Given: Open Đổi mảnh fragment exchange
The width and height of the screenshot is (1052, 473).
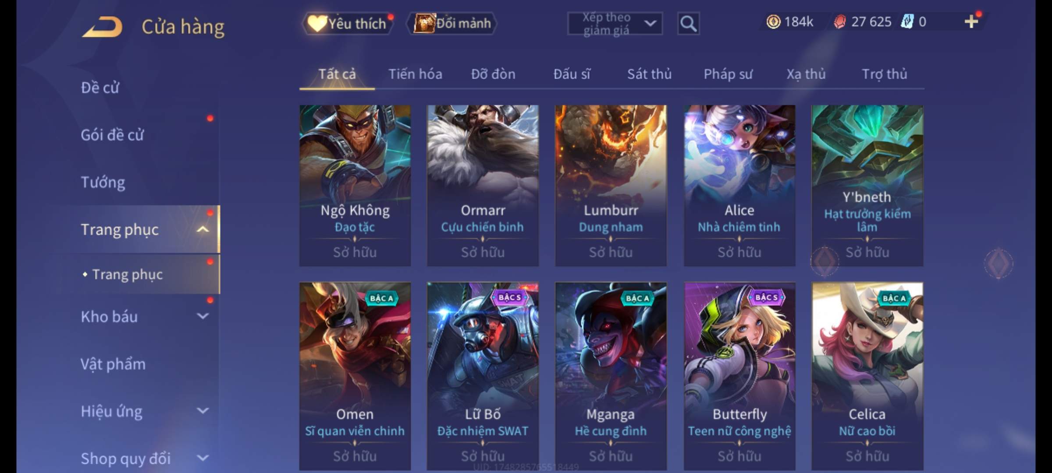Looking at the screenshot, I should tap(452, 23).
